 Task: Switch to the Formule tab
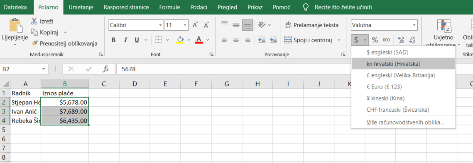(169, 7)
